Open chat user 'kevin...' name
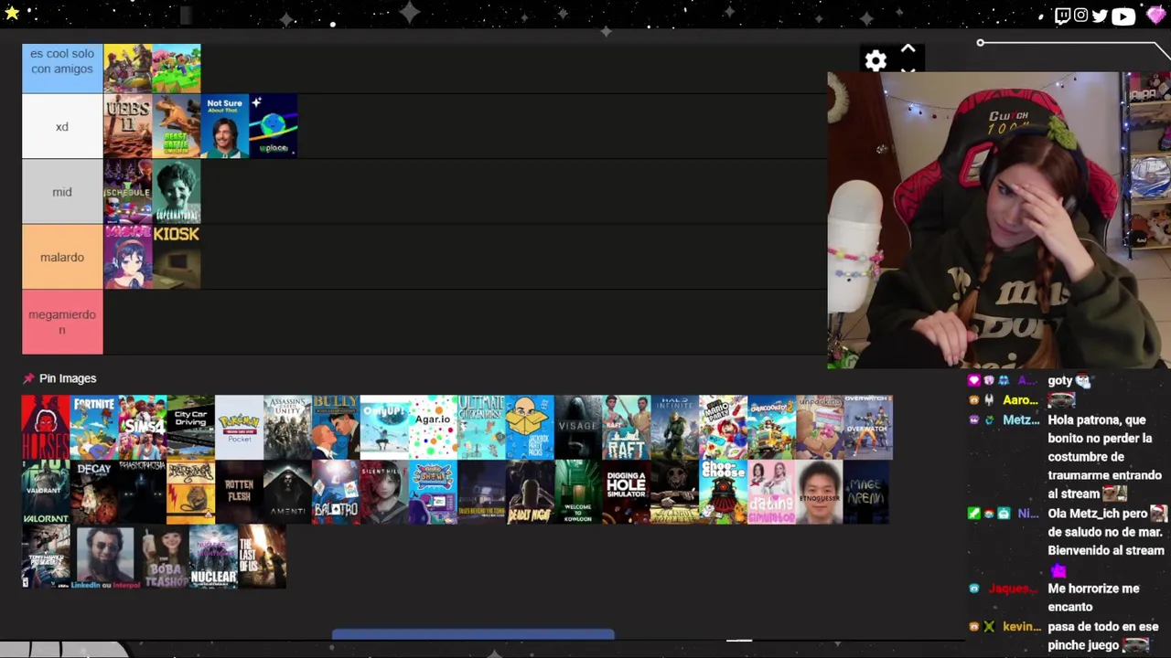The width and height of the screenshot is (1171, 658). click(x=1022, y=627)
